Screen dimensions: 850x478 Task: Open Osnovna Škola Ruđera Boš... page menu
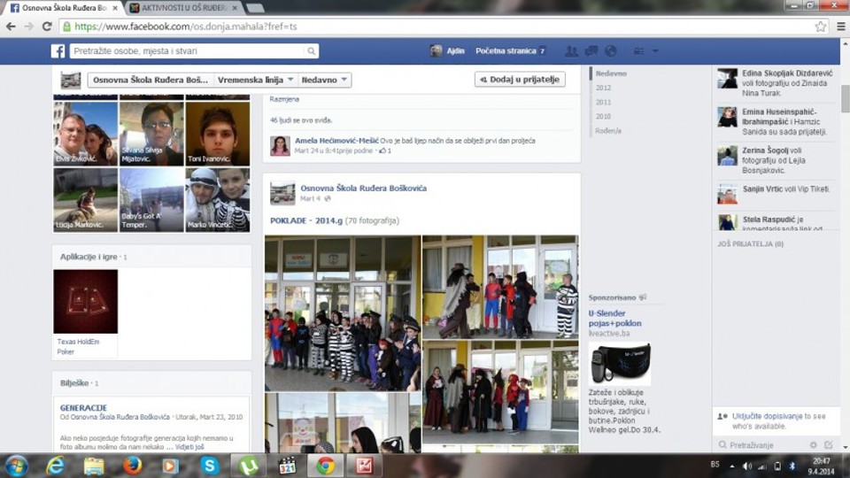(151, 80)
